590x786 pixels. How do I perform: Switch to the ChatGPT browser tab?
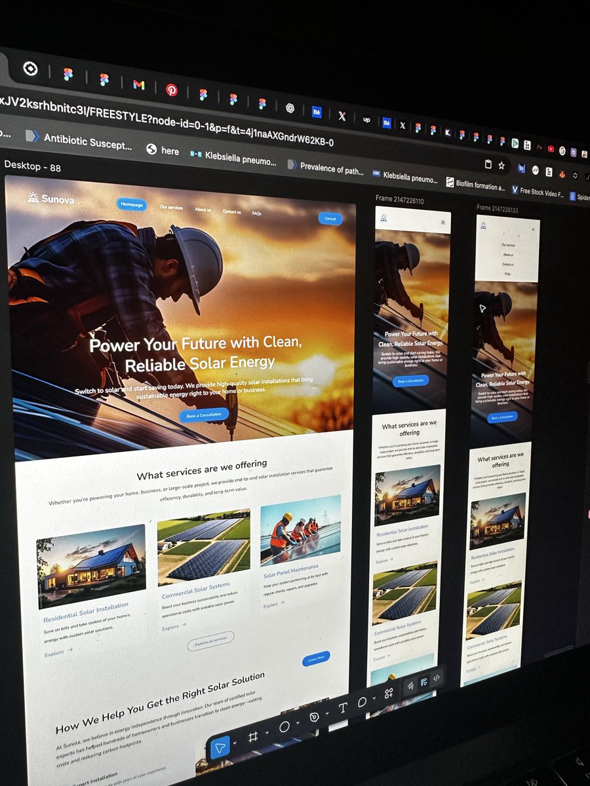(x=290, y=108)
